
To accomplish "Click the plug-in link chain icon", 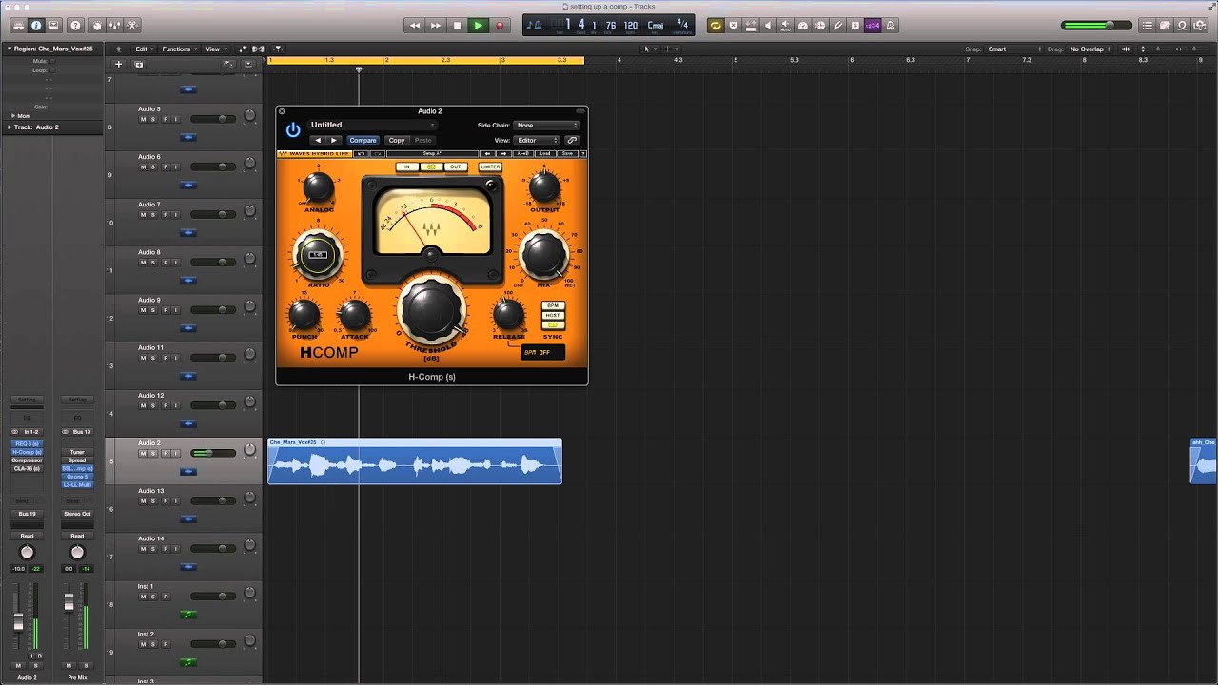I will [572, 140].
